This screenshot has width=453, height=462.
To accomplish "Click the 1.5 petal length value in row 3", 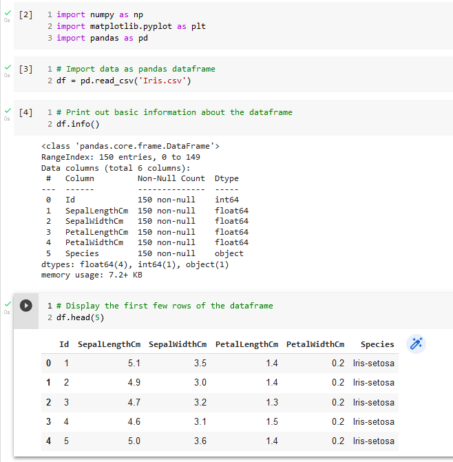I will click(272, 421).
